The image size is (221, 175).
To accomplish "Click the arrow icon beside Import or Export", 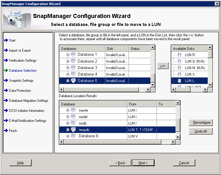I will [x=6, y=50].
